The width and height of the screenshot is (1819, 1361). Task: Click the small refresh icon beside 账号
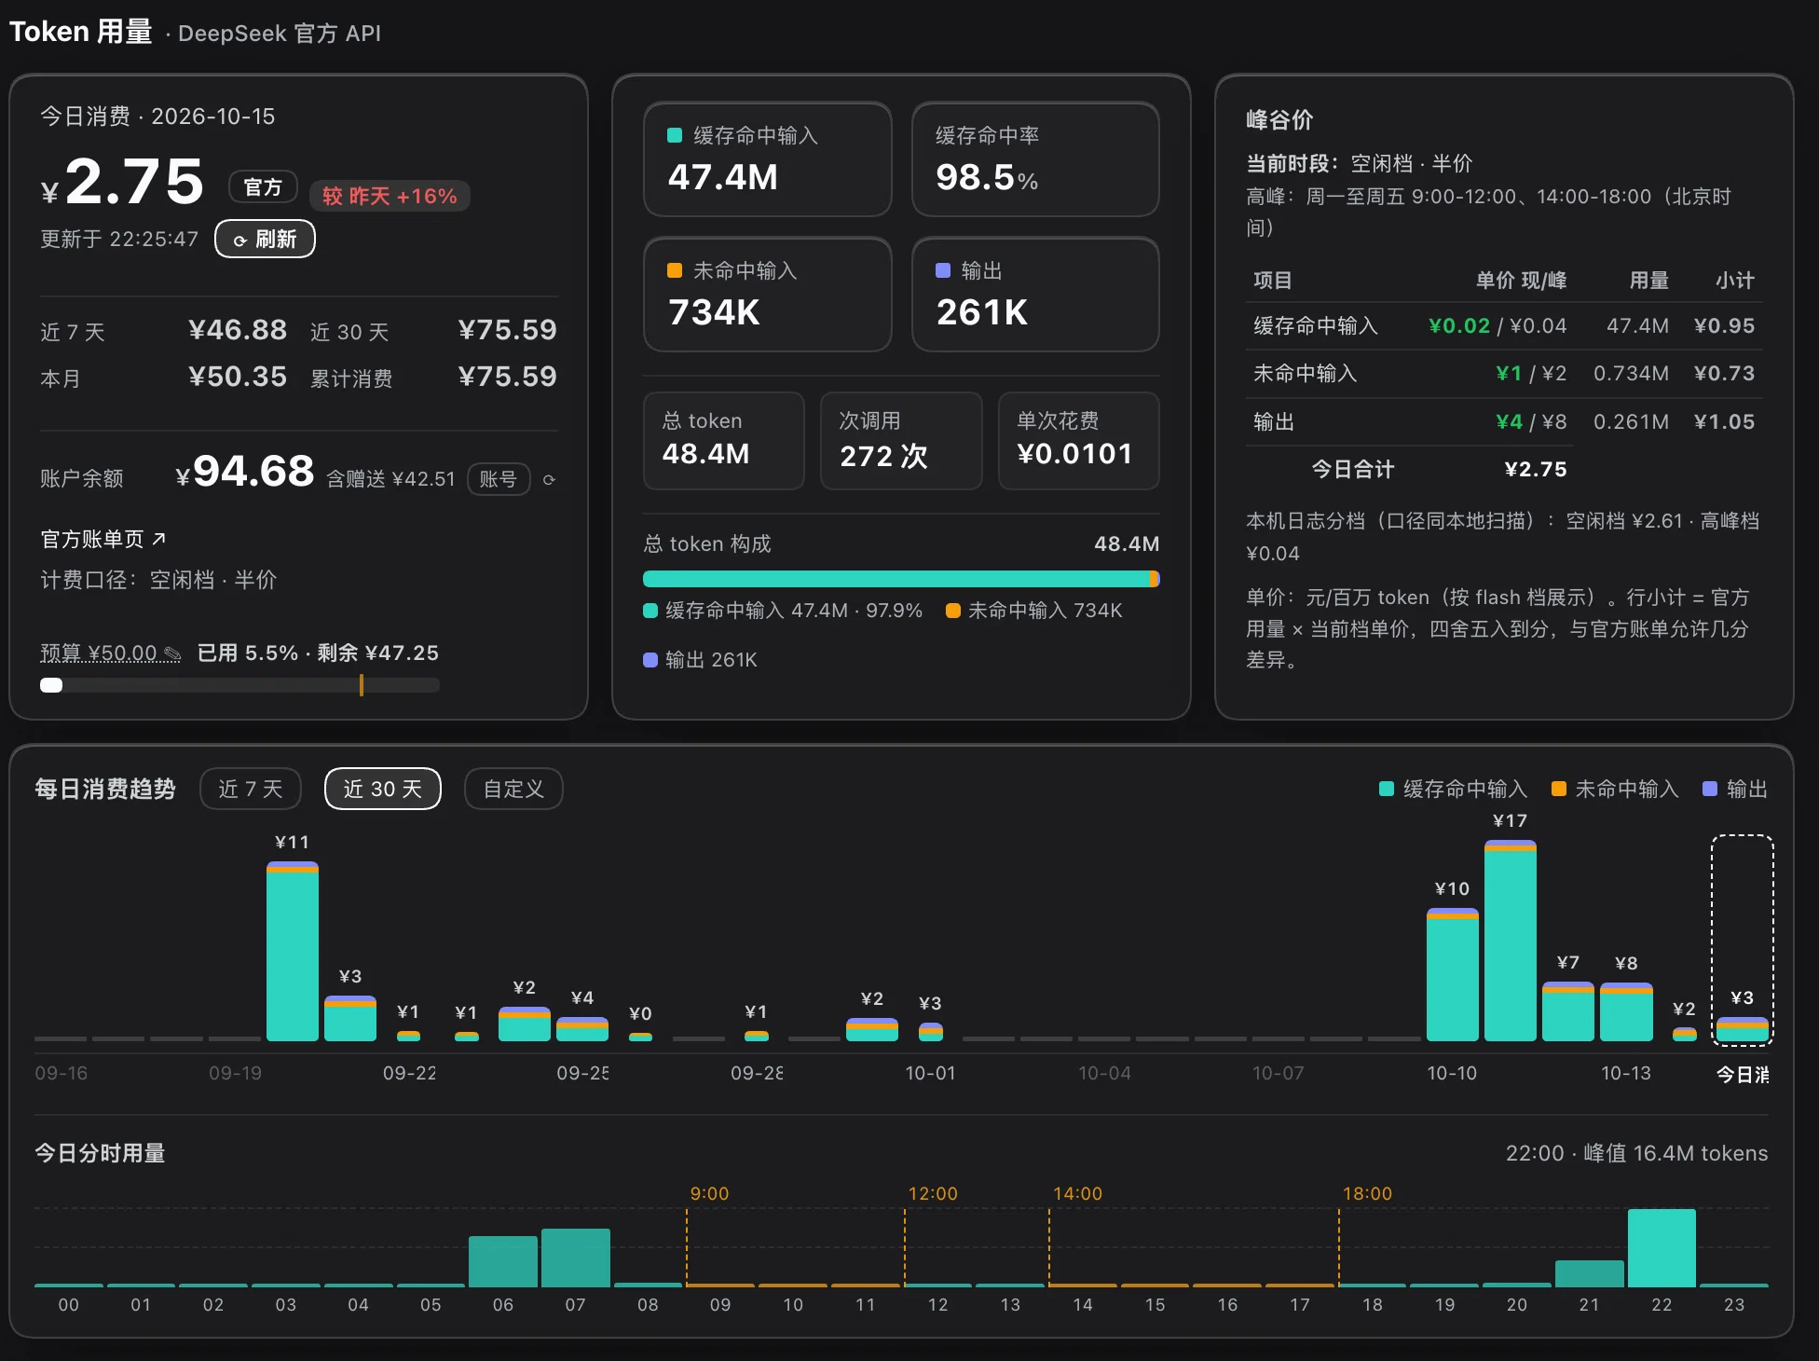tap(549, 480)
